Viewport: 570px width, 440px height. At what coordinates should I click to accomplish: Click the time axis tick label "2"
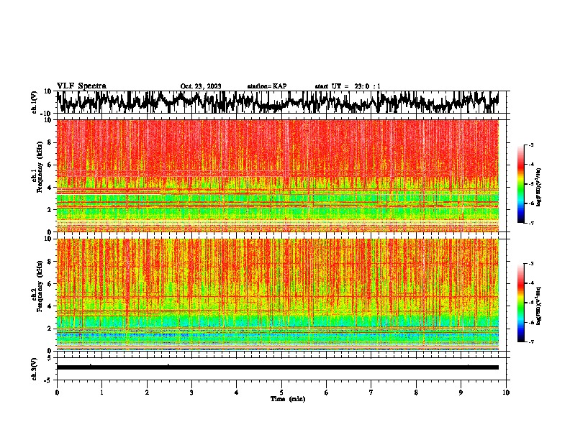(x=147, y=393)
